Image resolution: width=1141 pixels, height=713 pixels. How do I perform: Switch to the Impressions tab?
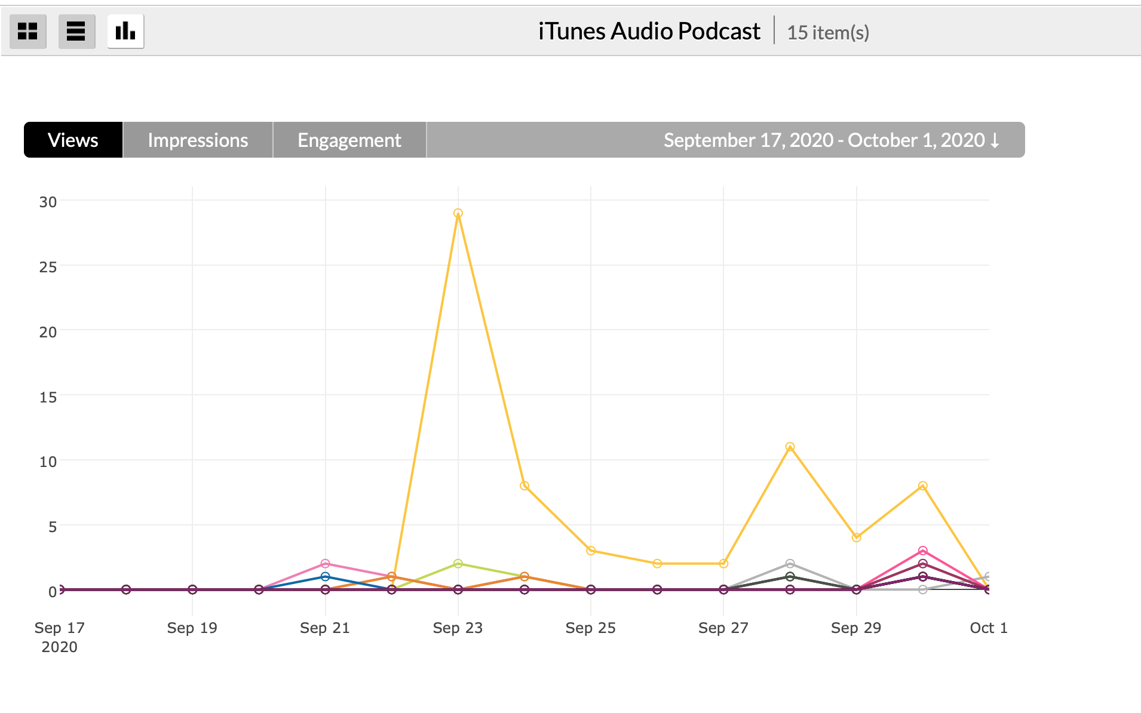[198, 140]
